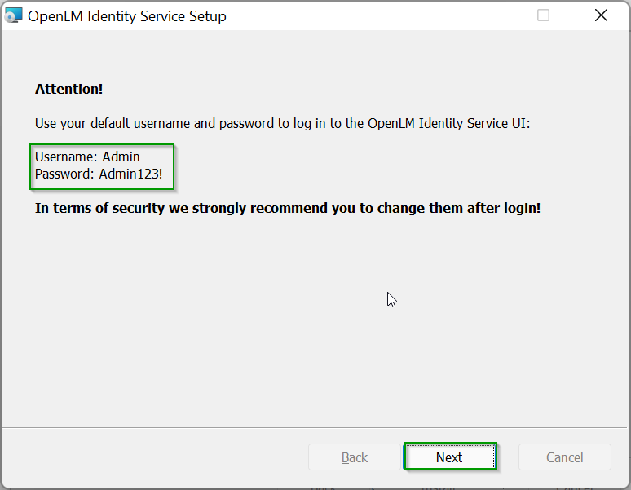Close the OpenLM Identity Service Setup dialog
This screenshot has height=490, width=631.
[601, 15]
